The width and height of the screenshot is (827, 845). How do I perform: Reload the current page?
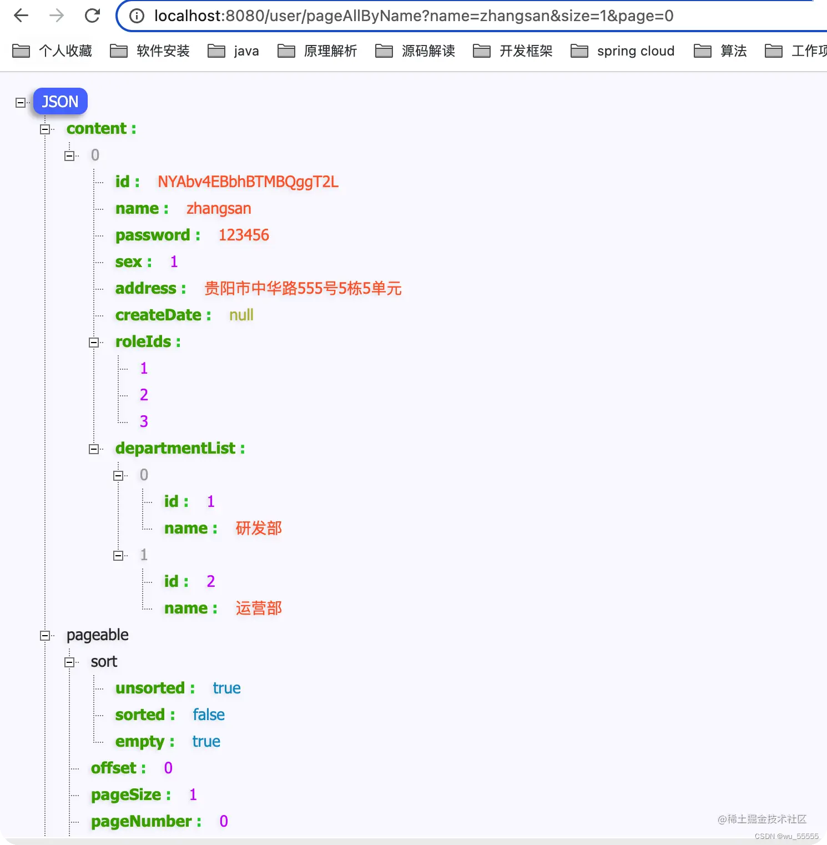(x=92, y=15)
